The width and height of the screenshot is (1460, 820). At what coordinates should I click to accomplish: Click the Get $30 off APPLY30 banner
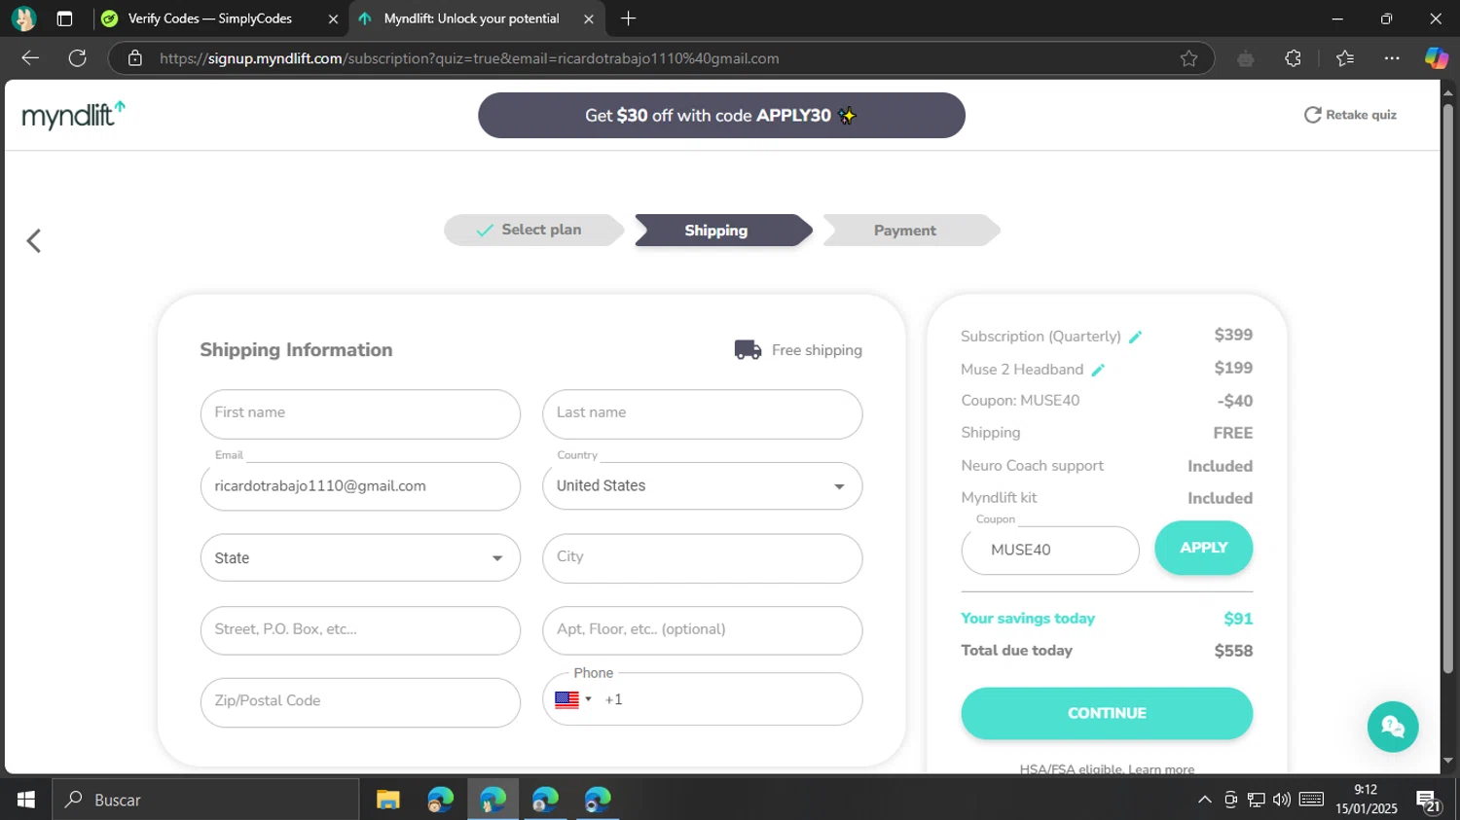click(x=721, y=115)
